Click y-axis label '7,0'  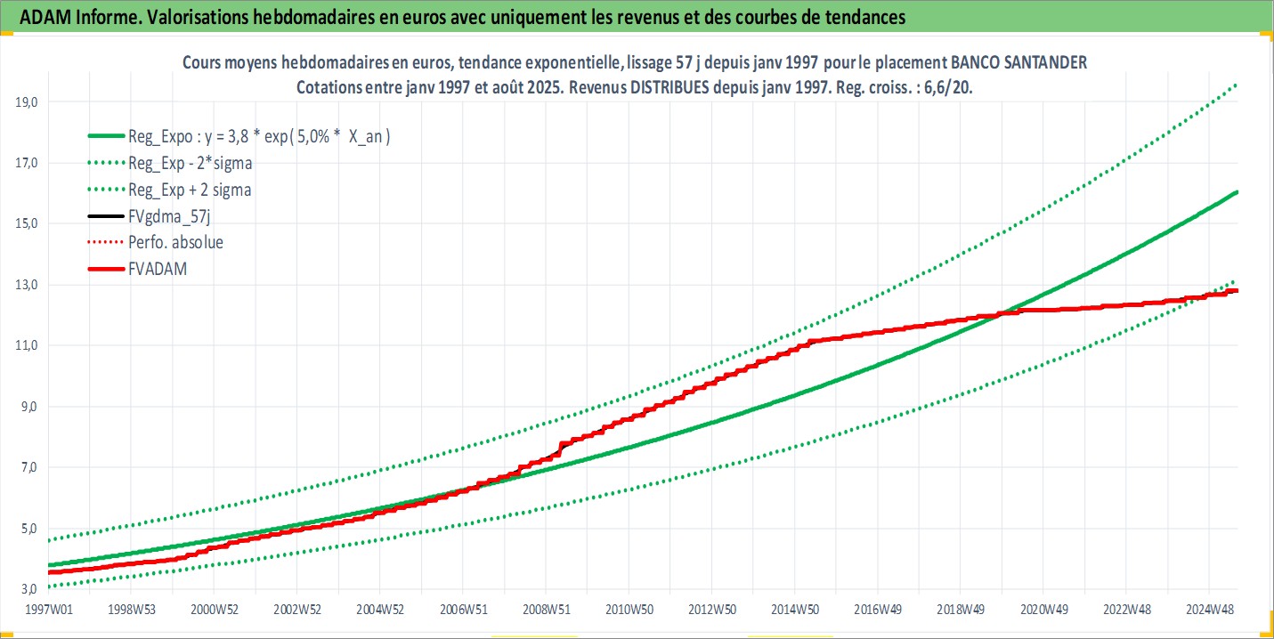(x=28, y=467)
